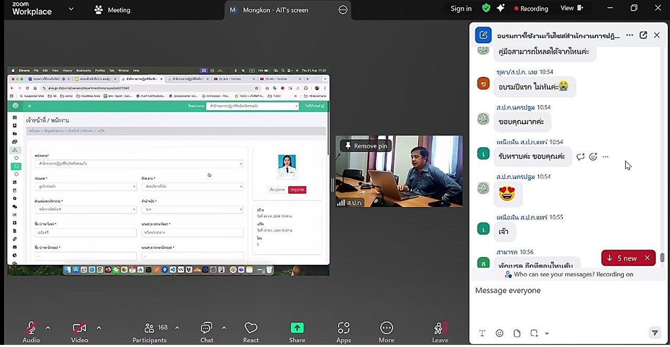Viewport: 670px width, 347px height.
Task: Expand audio options arrow next to Audio
Action: point(48,328)
